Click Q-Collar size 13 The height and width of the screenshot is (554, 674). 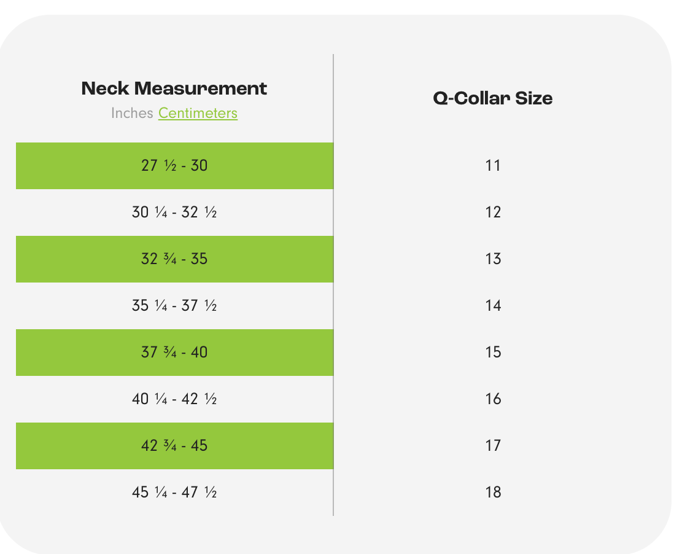pos(493,259)
